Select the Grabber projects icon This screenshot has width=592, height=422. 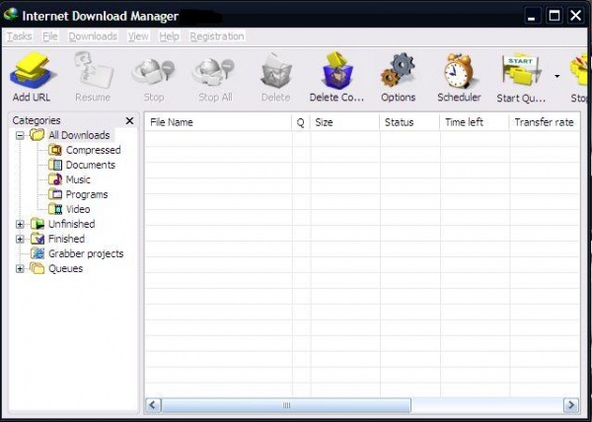[x=37, y=253]
